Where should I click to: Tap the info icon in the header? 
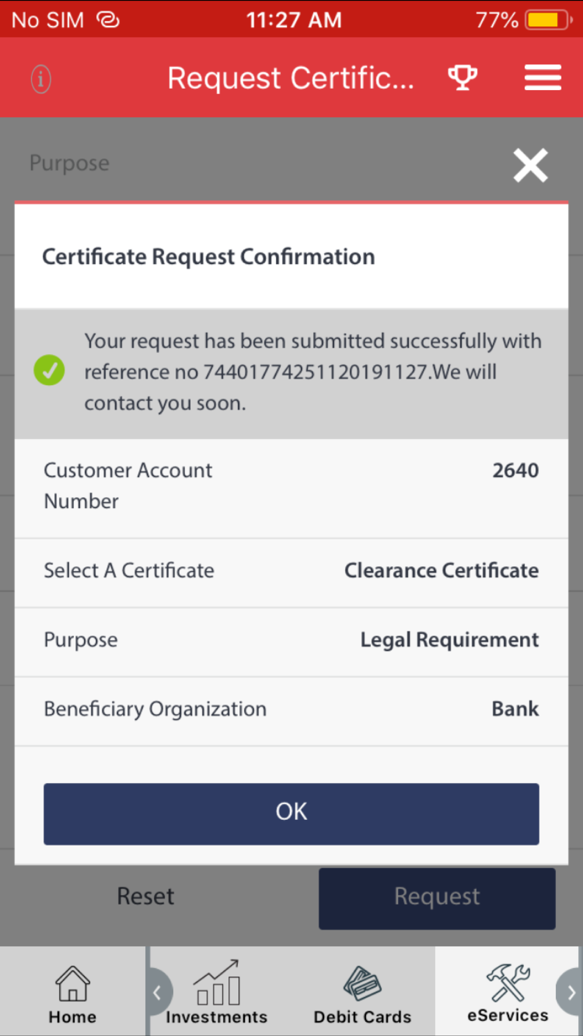[x=40, y=79]
